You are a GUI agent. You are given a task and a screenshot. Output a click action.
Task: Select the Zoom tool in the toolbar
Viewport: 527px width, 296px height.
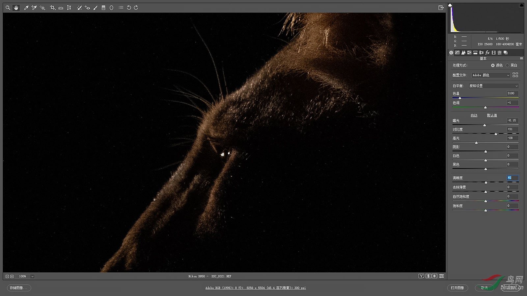[x=8, y=8]
